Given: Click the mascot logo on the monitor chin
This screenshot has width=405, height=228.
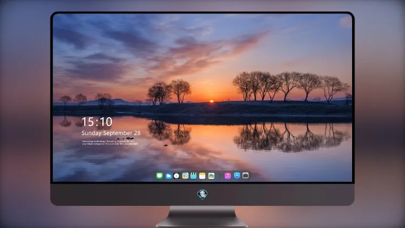Looking at the screenshot, I should (x=202, y=194).
